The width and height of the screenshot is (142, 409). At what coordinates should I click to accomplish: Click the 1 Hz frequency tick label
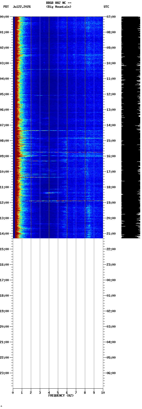(x=22, y=393)
